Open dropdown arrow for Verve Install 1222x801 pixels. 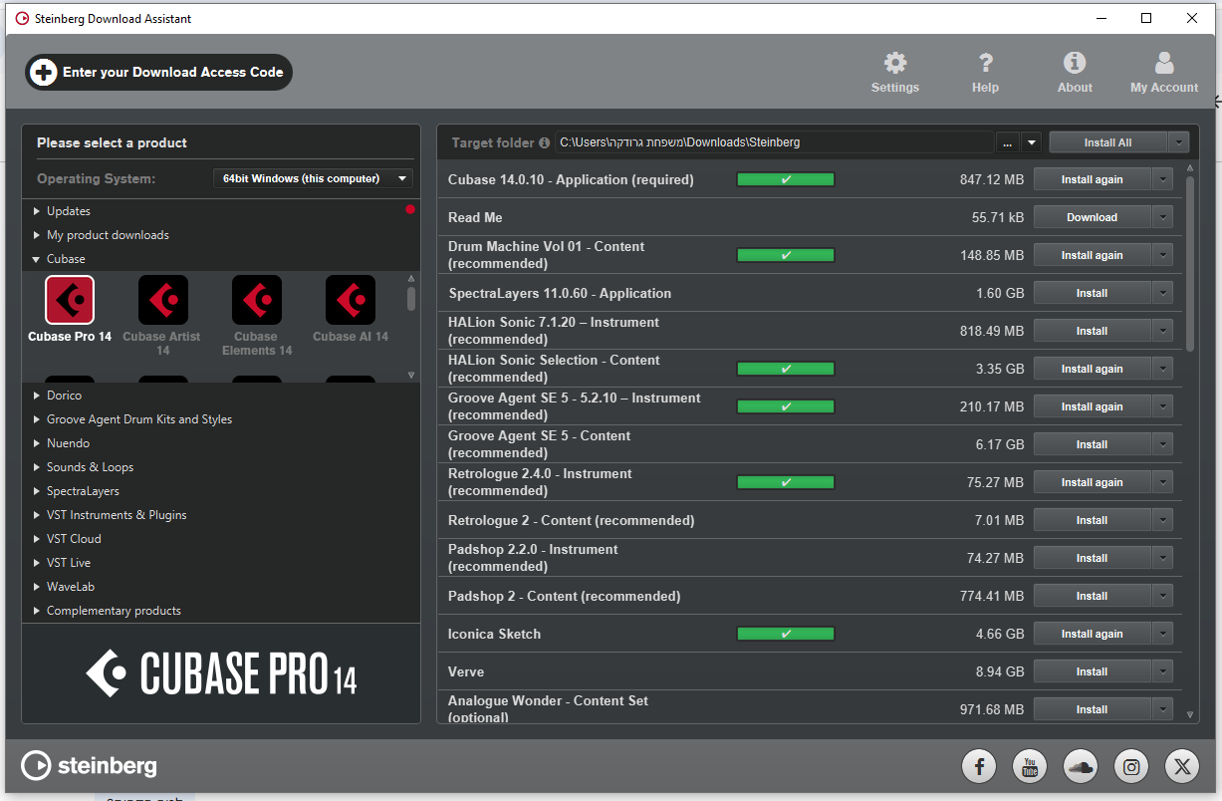point(1162,671)
